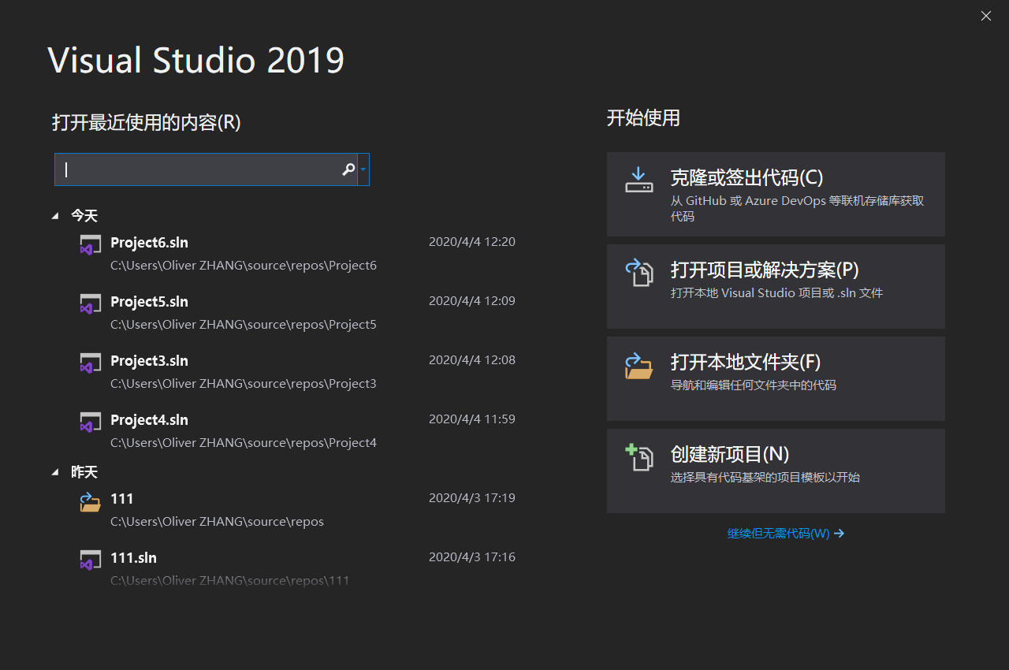The height and width of the screenshot is (670, 1009).
Task: Click timestamp 2020/4/3 17:16
Action: tap(472, 557)
